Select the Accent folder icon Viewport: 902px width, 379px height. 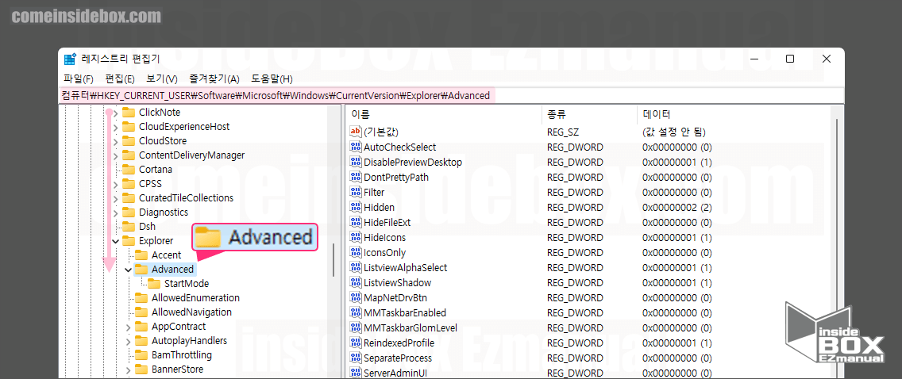coord(141,255)
